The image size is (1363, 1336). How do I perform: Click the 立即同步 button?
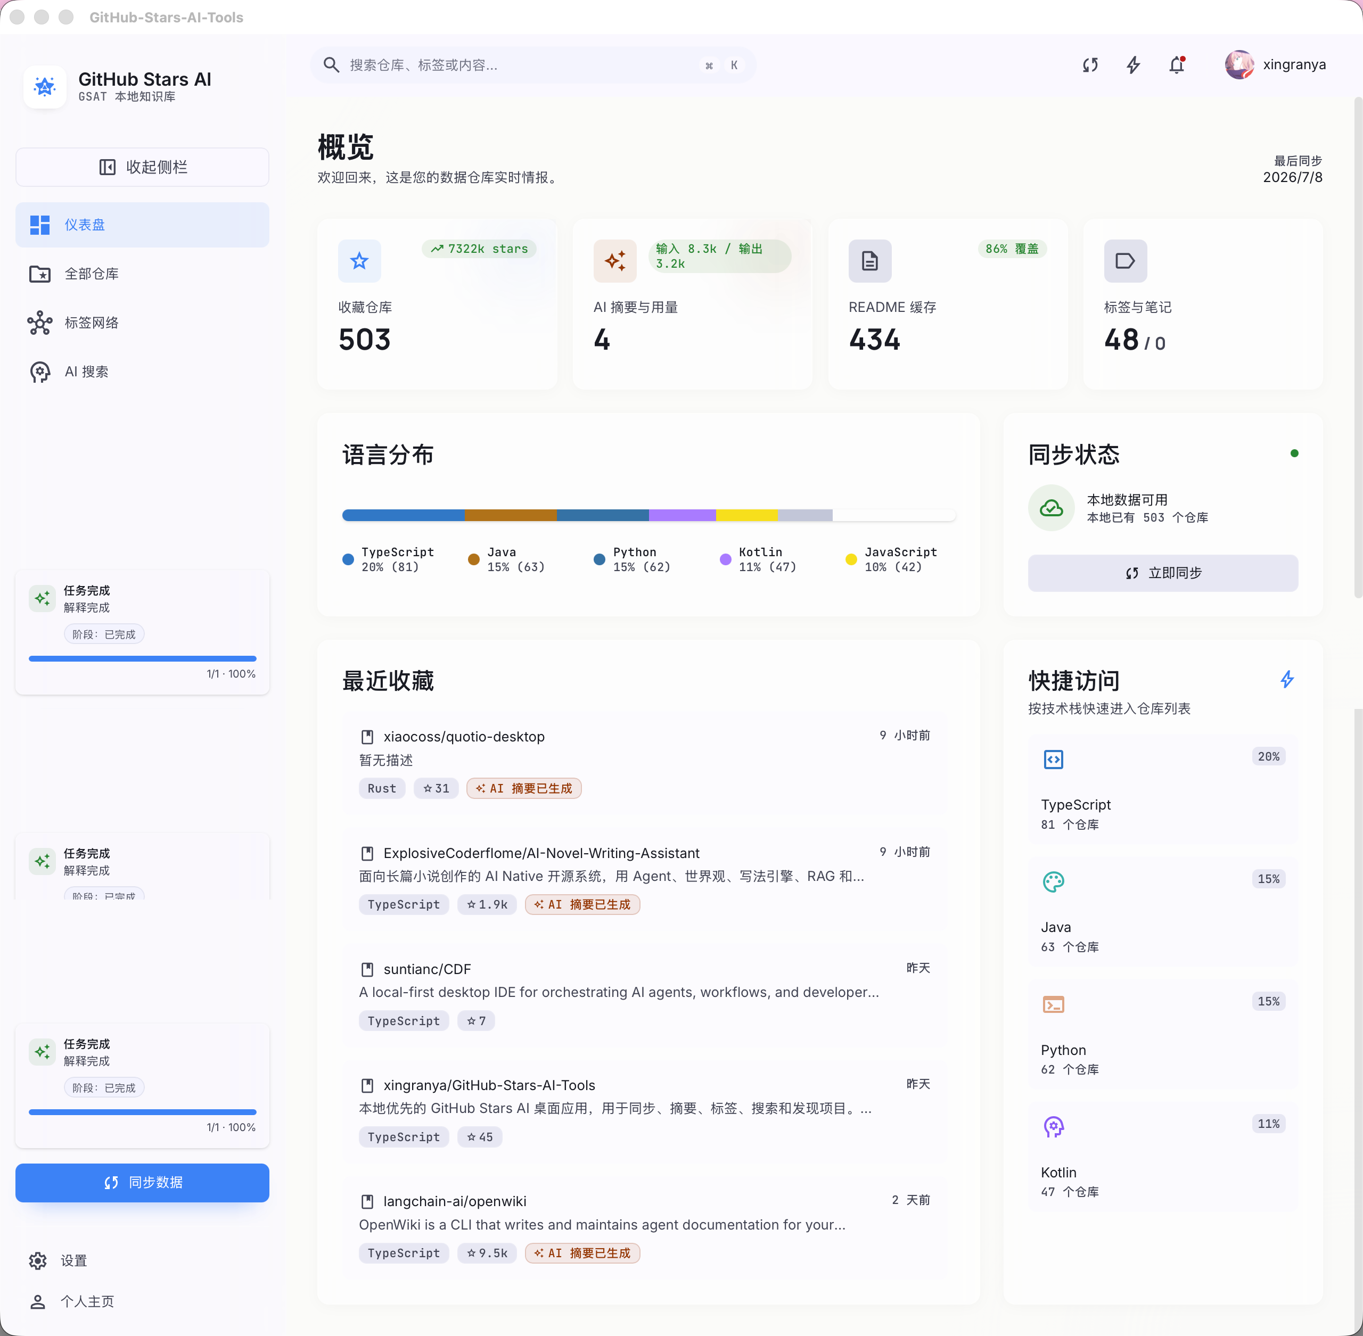pos(1163,573)
